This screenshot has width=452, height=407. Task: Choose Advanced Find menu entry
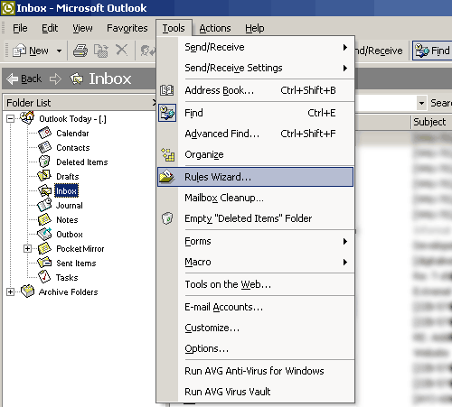(x=256, y=134)
